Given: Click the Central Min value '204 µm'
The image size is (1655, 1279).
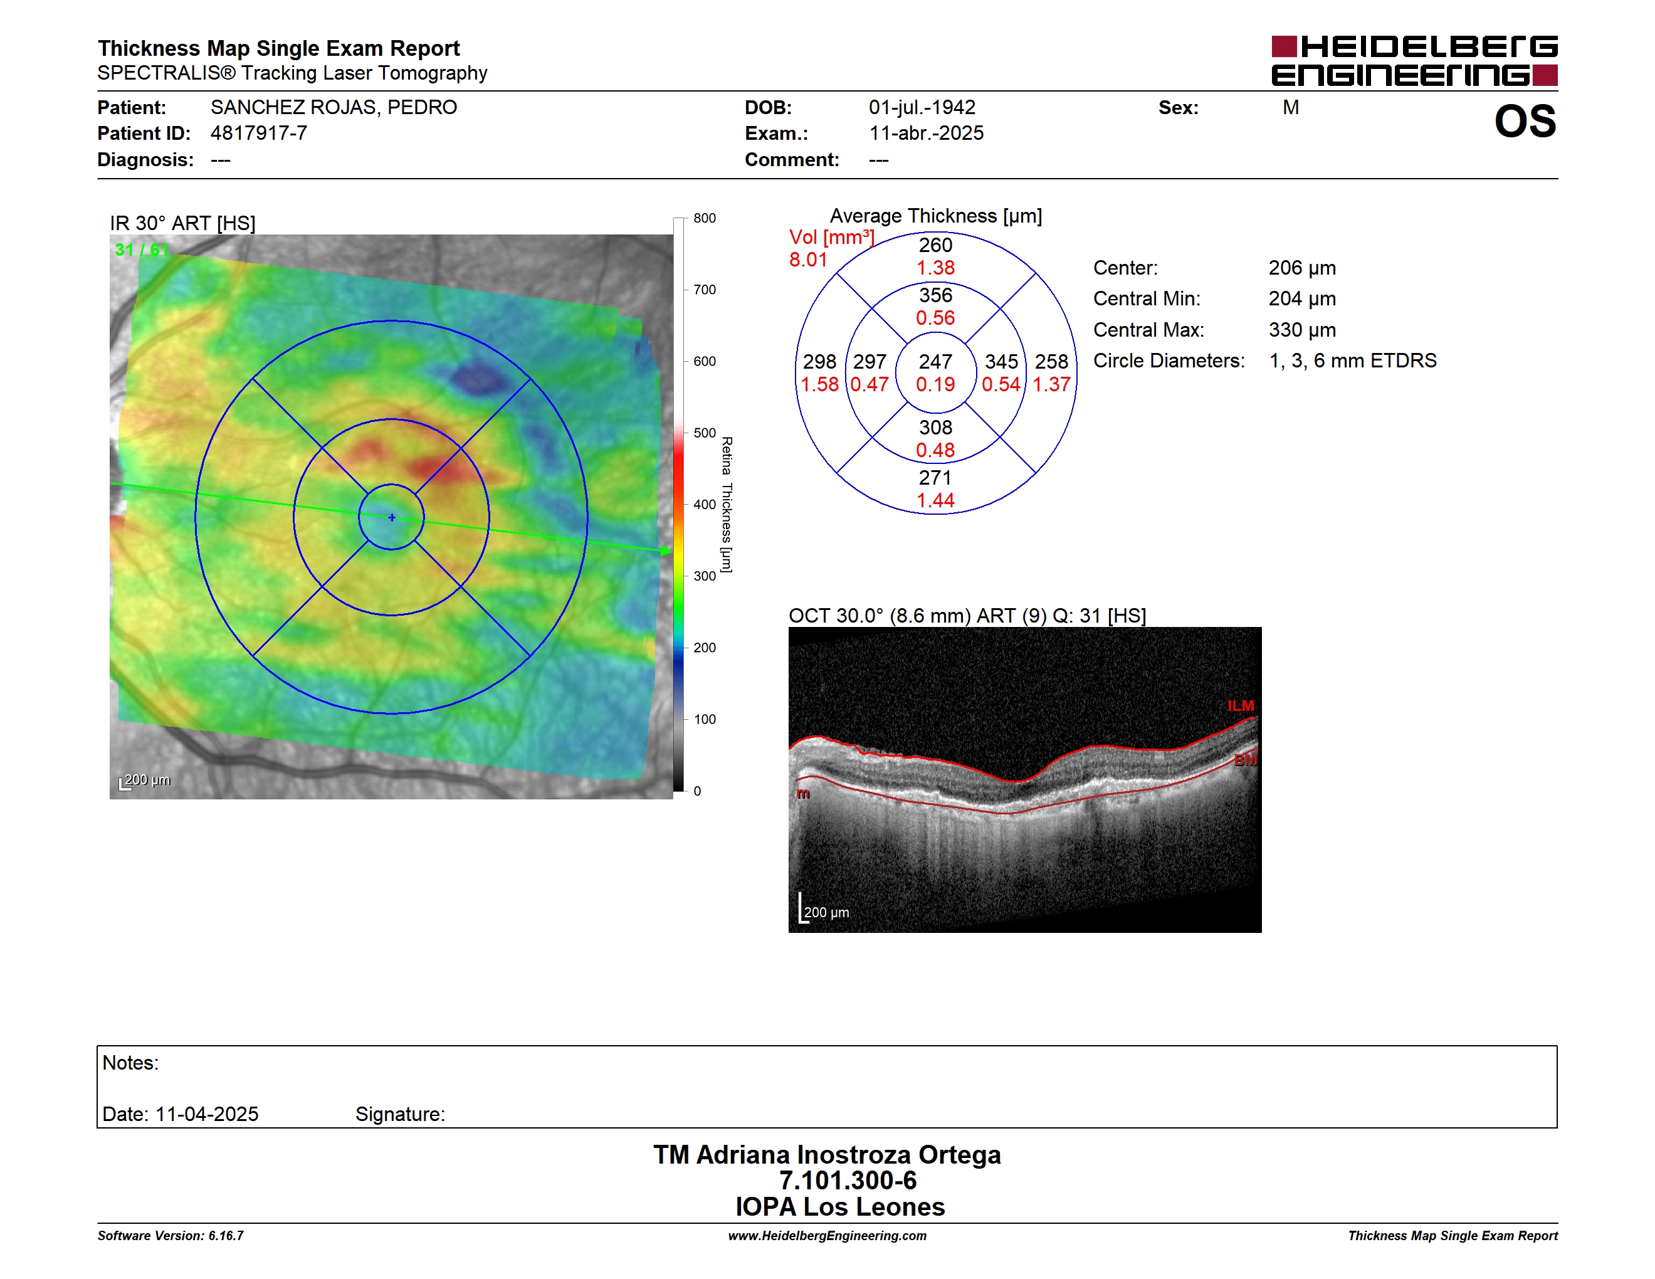Looking at the screenshot, I should [x=1302, y=298].
